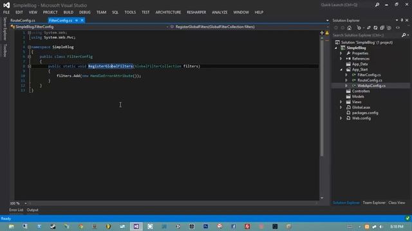This screenshot has height=231, width=412.
Task: Click the Collapse All icon in Solution Explorer
Action: [x=382, y=28]
